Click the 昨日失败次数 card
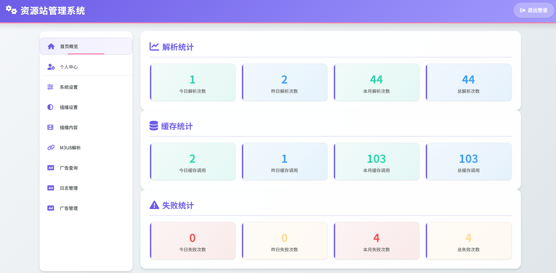The height and width of the screenshot is (273, 556). point(285,241)
